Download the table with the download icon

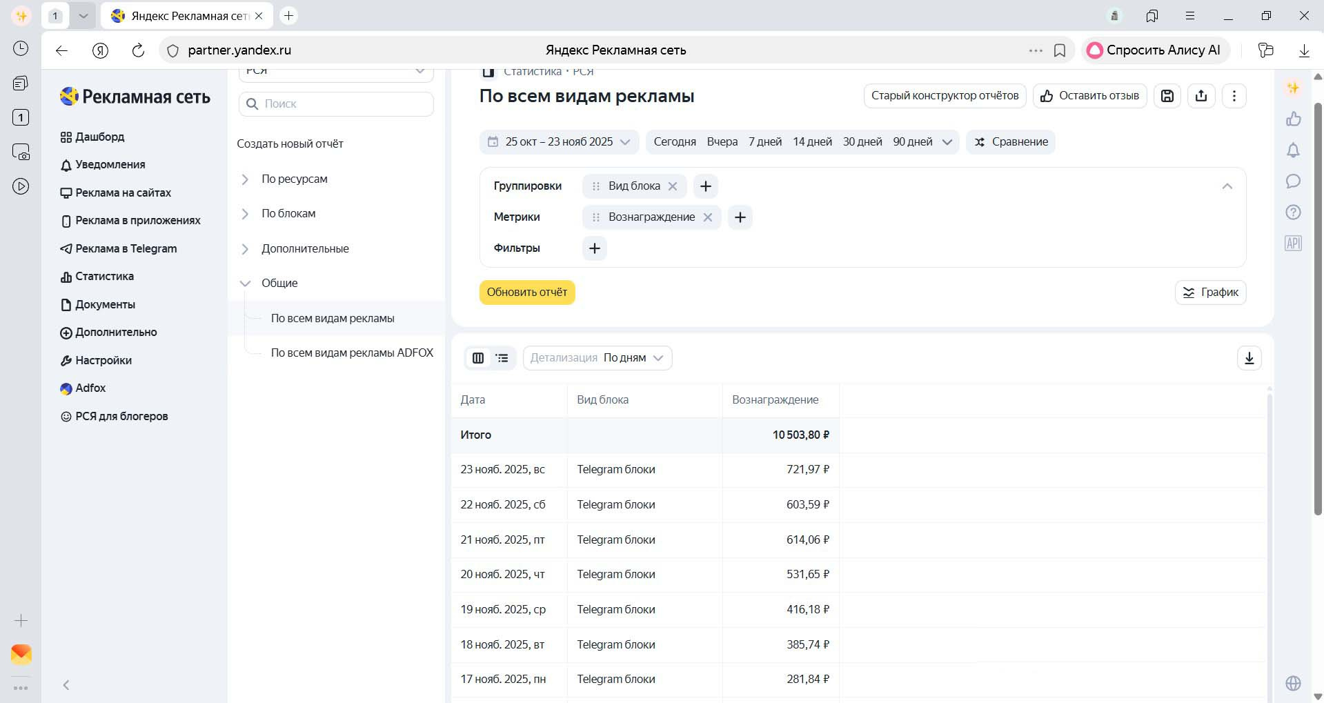1249,358
